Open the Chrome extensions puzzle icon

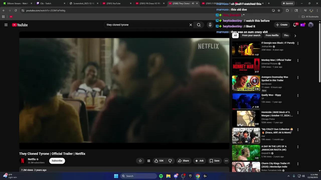pos(287,10)
